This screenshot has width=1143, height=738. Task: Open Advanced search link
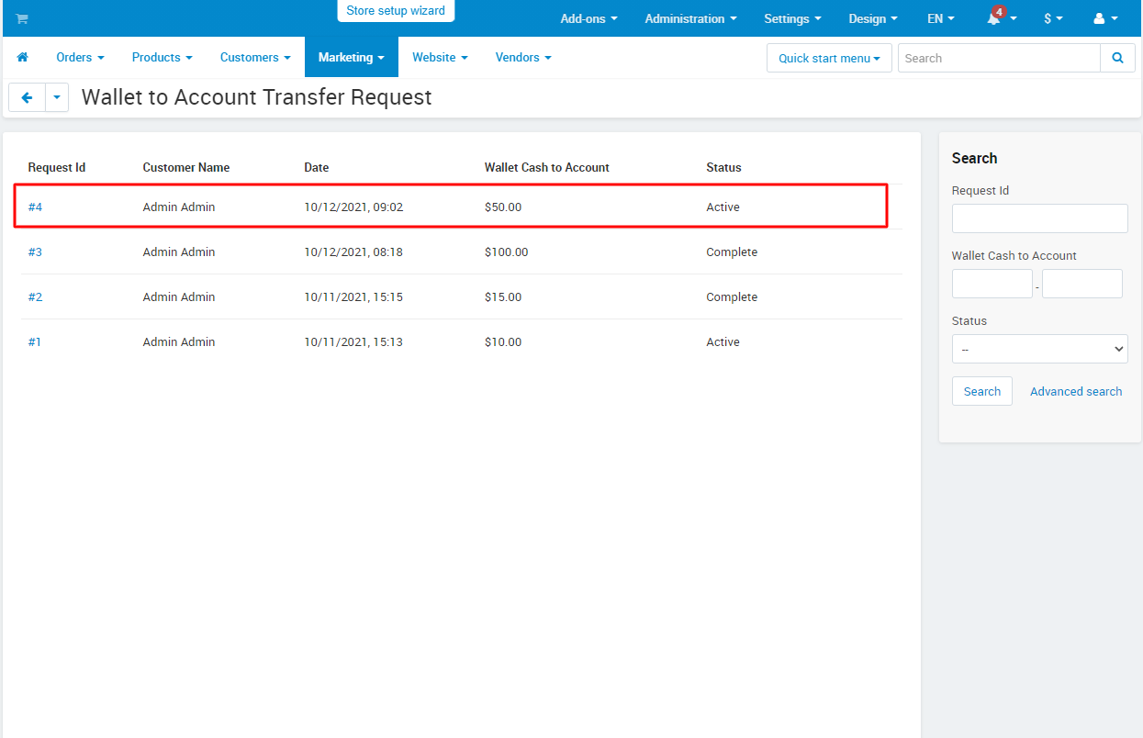click(1076, 391)
